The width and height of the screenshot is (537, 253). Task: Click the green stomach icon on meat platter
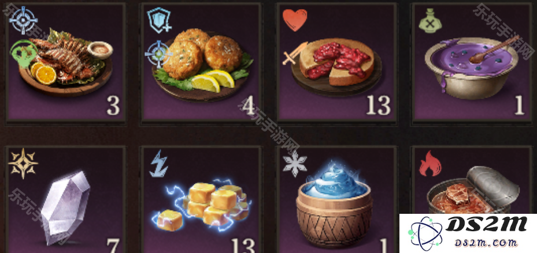point(24,54)
